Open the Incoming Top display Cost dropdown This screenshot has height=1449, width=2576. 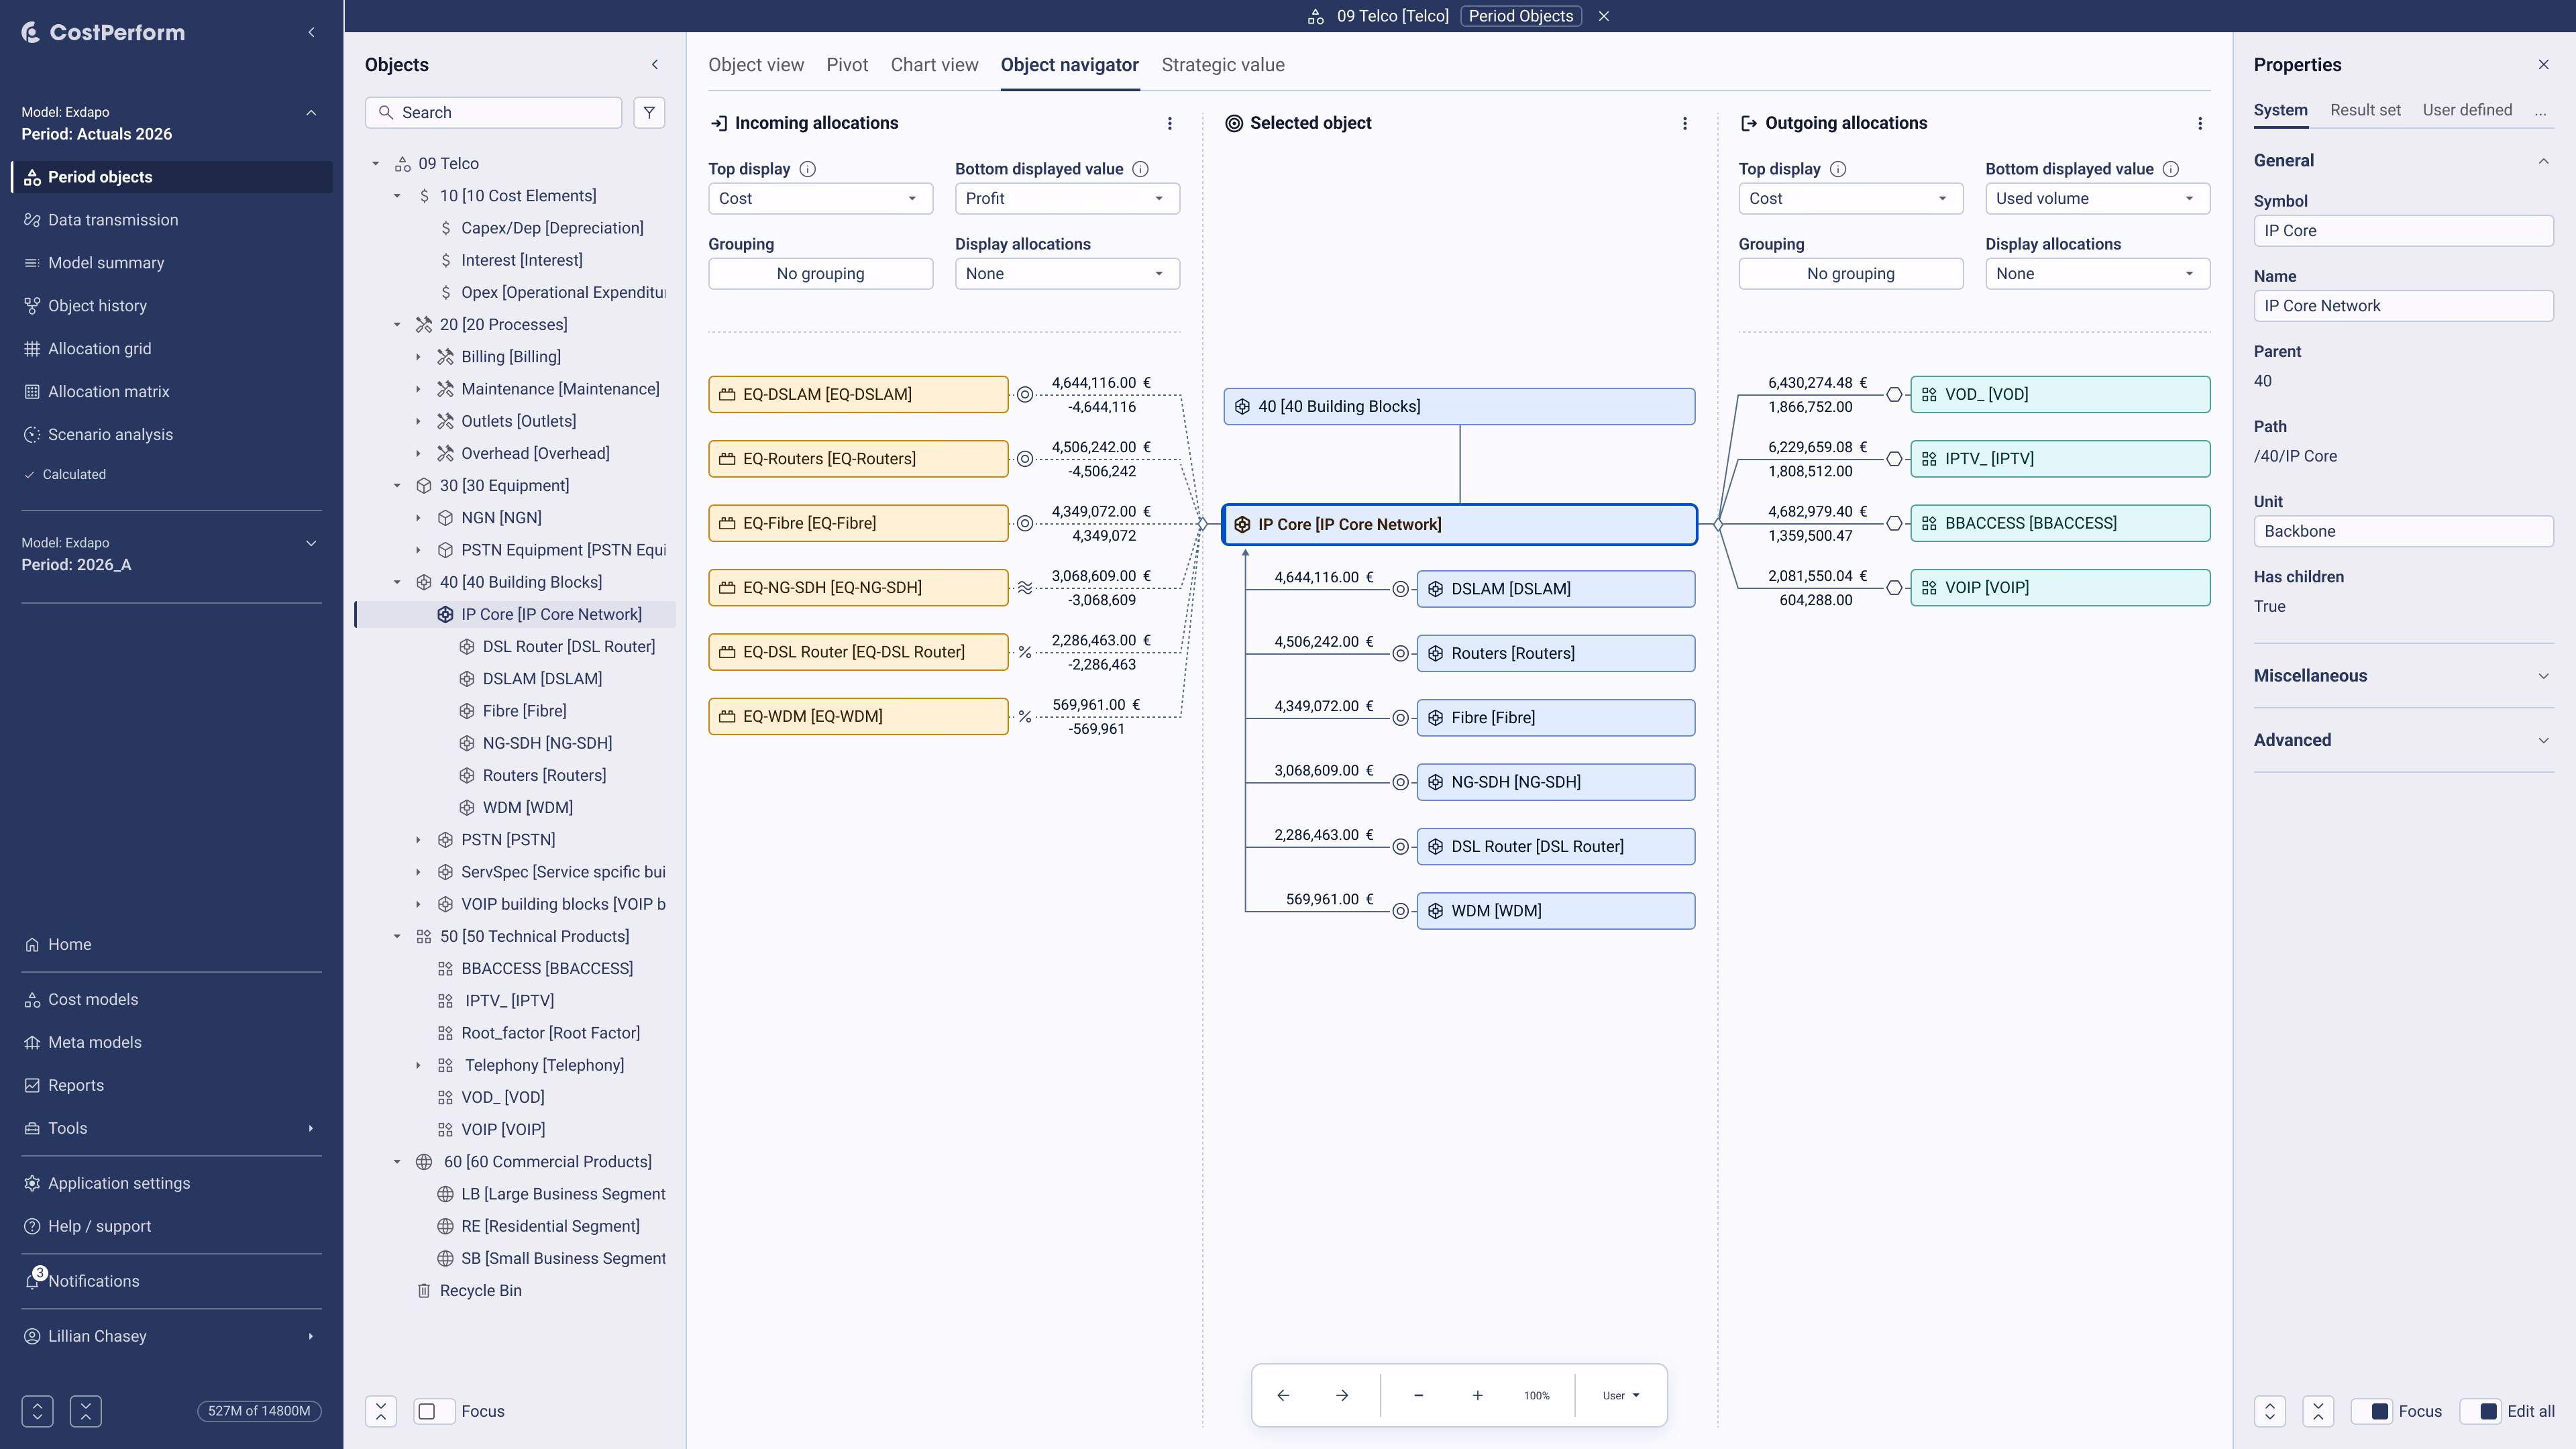click(819, 198)
